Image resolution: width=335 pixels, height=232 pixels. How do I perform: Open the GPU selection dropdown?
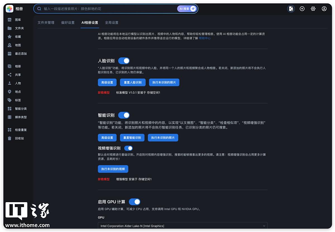[x=183, y=226]
